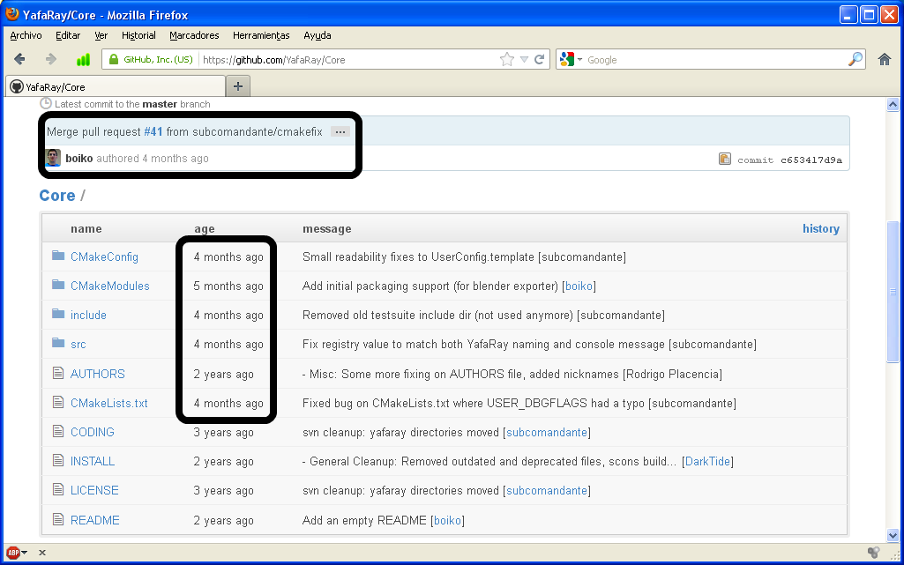
Task: Bookmark page with the star icon
Action: tap(507, 59)
